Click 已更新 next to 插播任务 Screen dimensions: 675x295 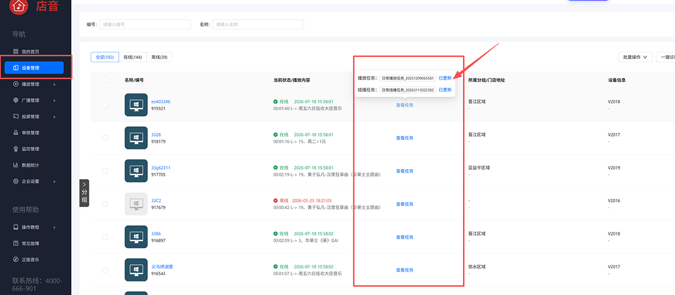(445, 90)
